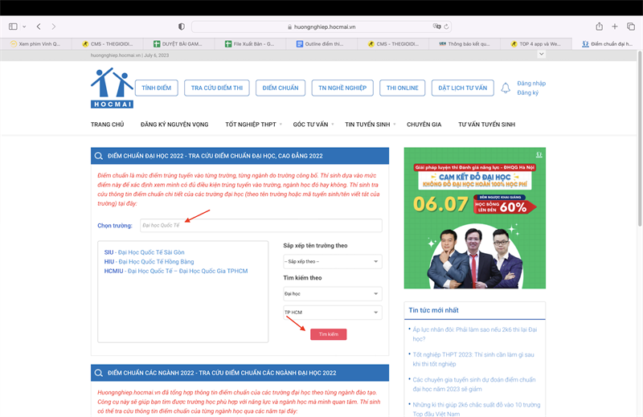Click the Đăng nhập link
Image resolution: width=643 pixels, height=417 pixels.
(531, 84)
